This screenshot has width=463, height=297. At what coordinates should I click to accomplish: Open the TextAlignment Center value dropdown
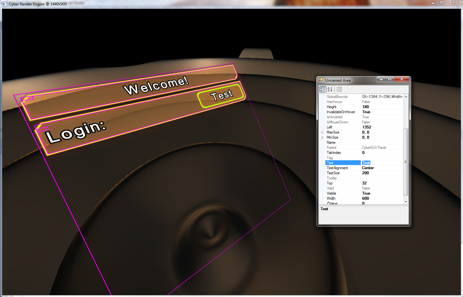[x=382, y=168]
